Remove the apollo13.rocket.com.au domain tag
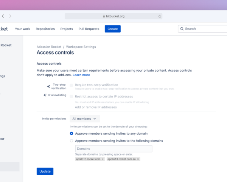Viewport: 227px width, 182px height. coord(138,159)
